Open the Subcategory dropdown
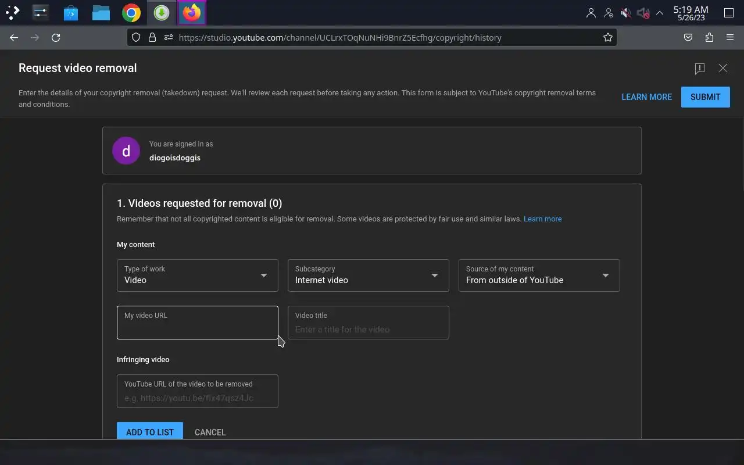 click(369, 276)
